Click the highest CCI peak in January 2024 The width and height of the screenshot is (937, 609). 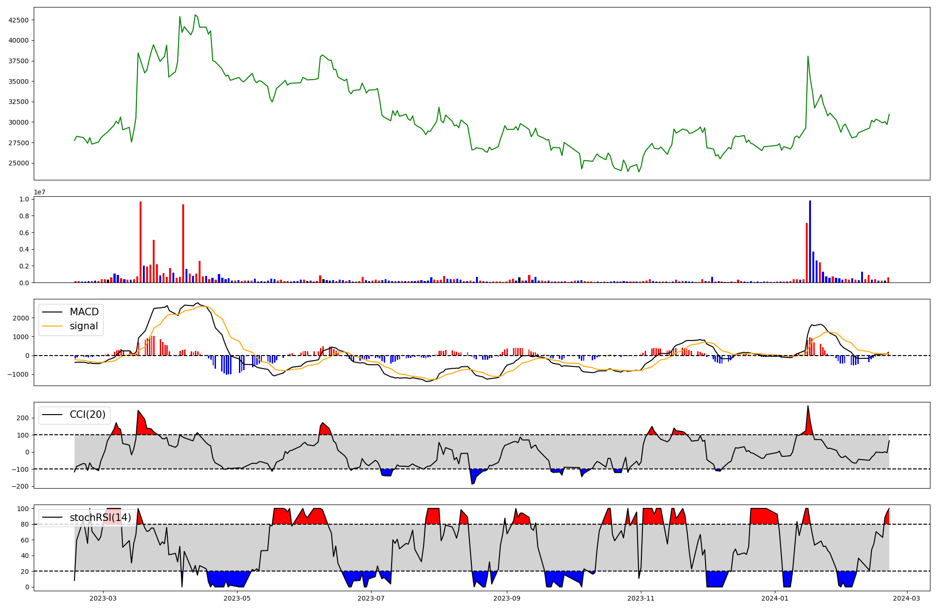point(808,406)
